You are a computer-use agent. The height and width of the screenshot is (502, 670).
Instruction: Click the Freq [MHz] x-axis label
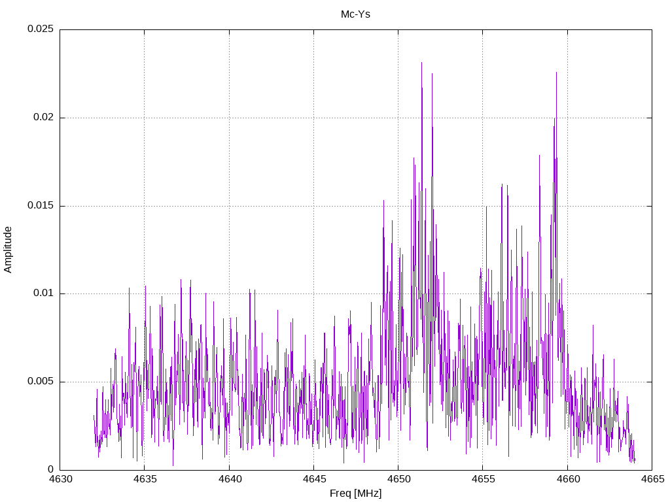pyautogui.click(x=355, y=494)
